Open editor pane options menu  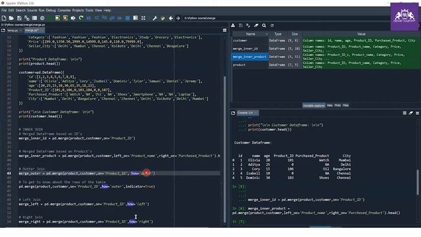pyautogui.click(x=225, y=30)
